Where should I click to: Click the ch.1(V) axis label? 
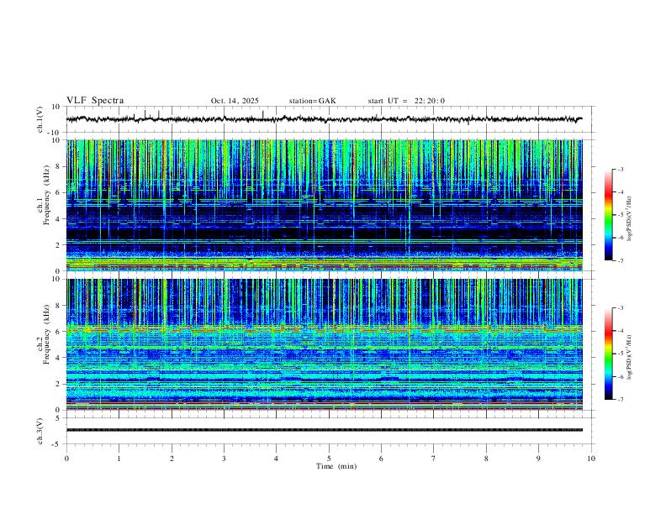(x=40, y=119)
